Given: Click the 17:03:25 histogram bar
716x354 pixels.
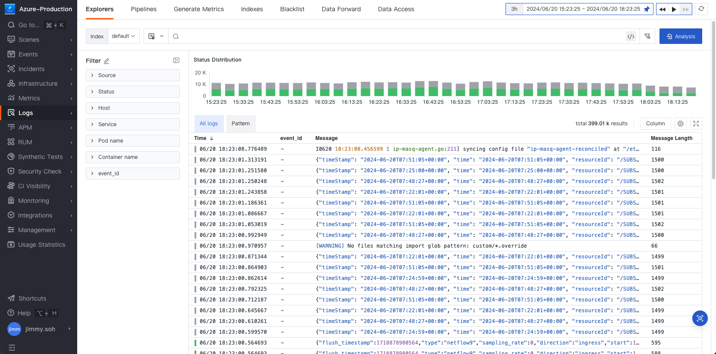Looking at the screenshot, I should pyautogui.click(x=488, y=89).
